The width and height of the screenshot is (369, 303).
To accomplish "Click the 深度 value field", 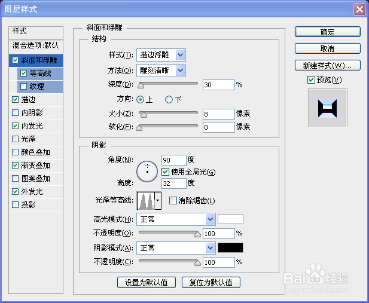I will 219,85.
